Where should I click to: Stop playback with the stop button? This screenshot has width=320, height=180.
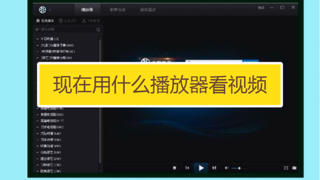(174, 168)
